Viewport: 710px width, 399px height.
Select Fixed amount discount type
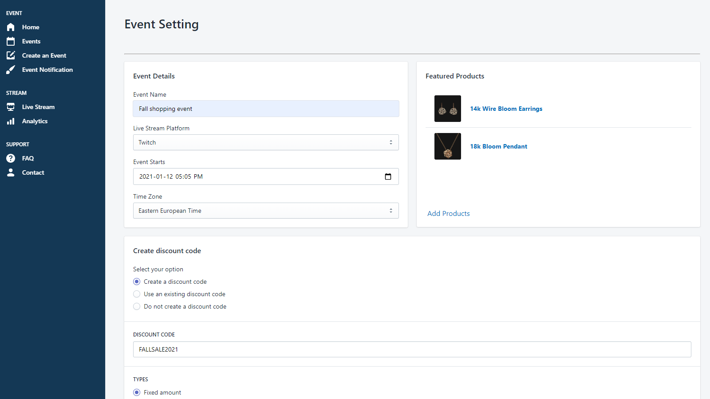[136, 392]
